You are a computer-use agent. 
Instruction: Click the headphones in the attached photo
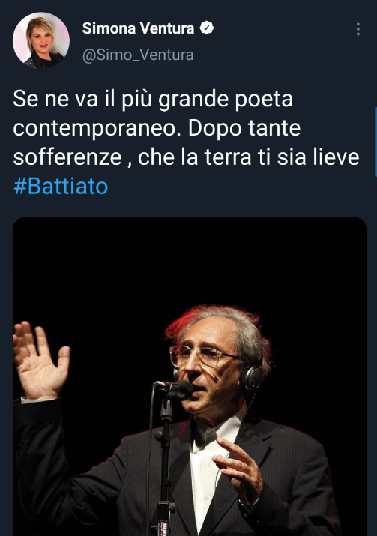(x=251, y=377)
